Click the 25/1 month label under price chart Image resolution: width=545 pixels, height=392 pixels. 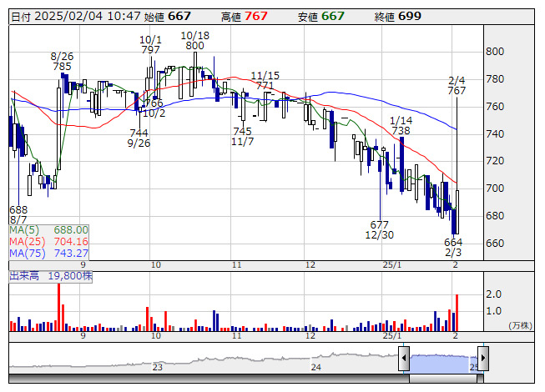point(392,265)
